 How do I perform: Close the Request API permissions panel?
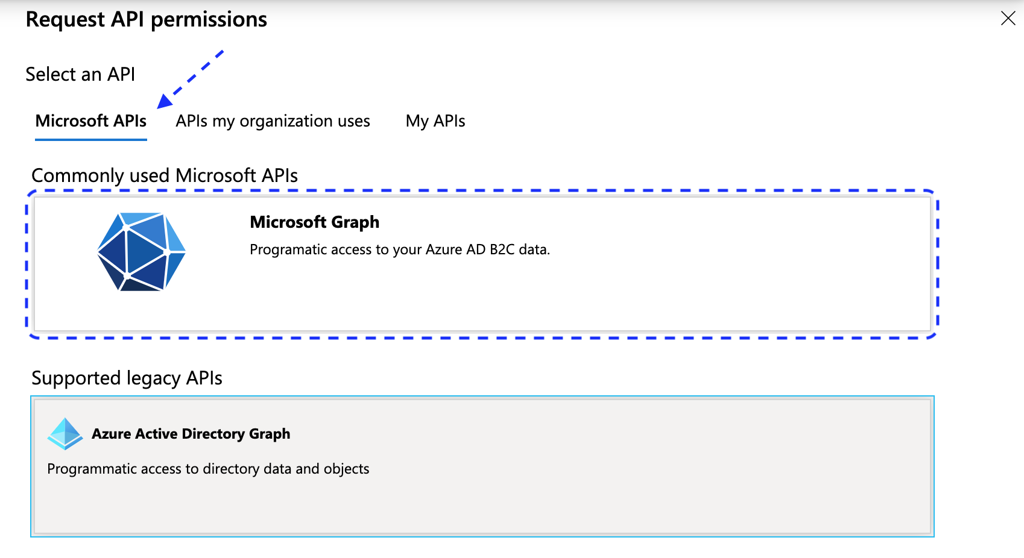1008,18
